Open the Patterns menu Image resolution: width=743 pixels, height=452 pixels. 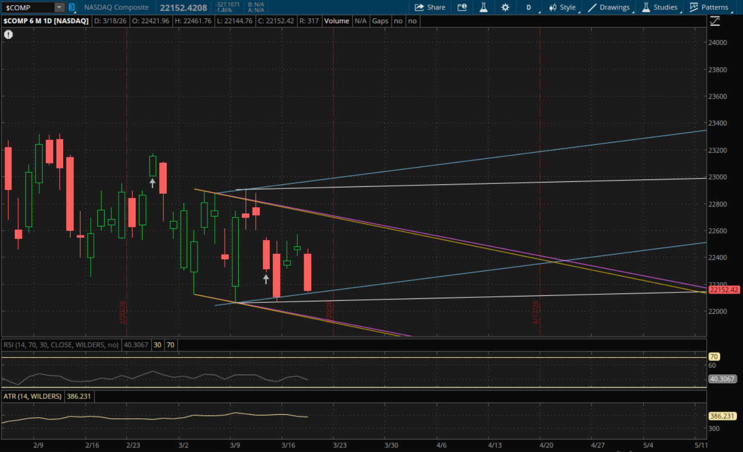[x=709, y=7]
